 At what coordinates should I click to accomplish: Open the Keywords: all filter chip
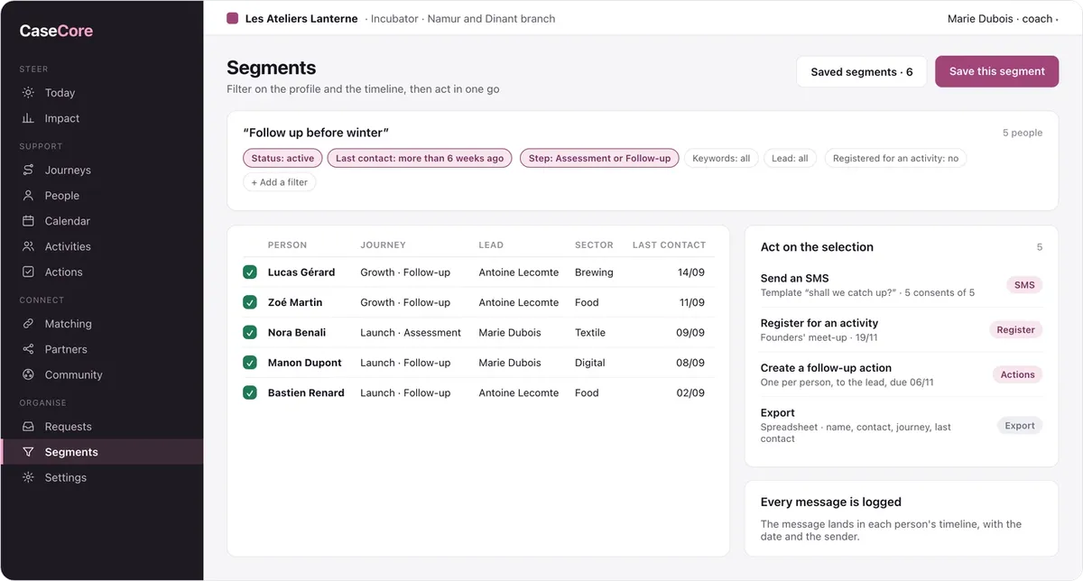tap(721, 158)
